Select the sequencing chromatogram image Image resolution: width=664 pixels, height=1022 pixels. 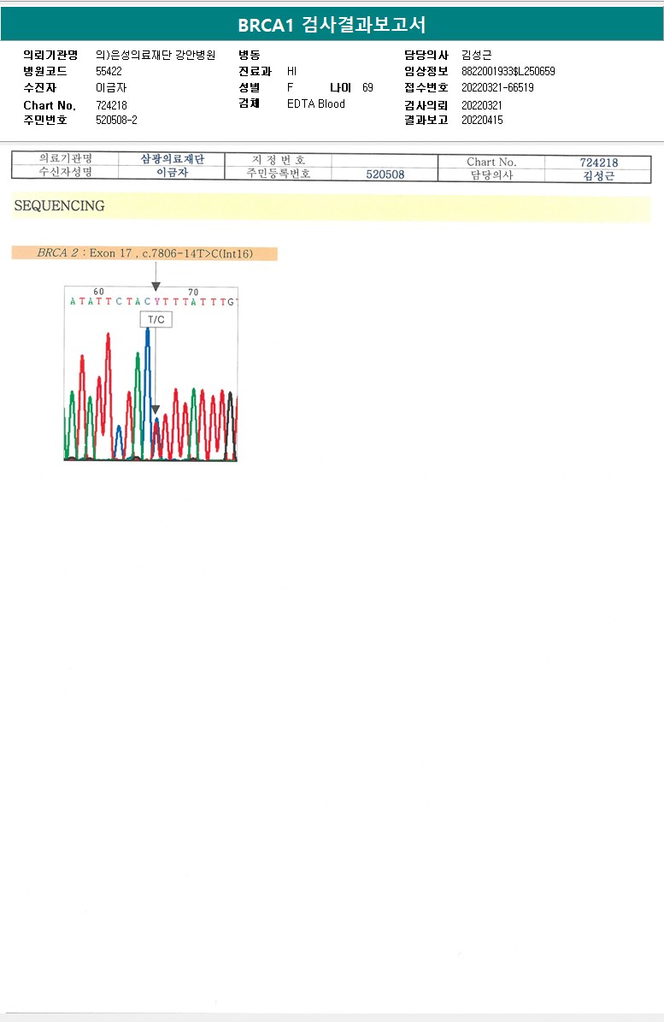(x=151, y=374)
